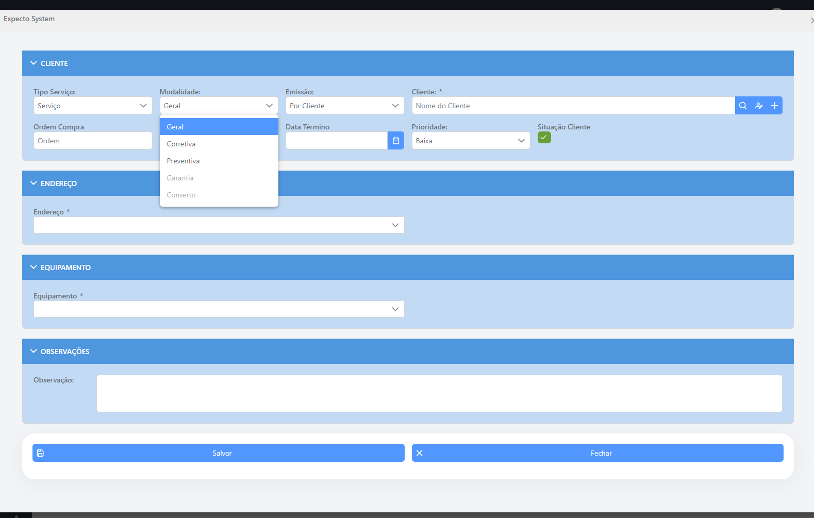Click the X icon on Fechar button
Screen dimensions: 814x518
point(420,453)
